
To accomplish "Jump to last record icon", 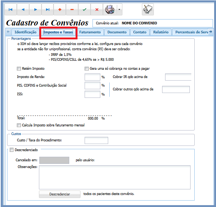I will tap(48, 9).
